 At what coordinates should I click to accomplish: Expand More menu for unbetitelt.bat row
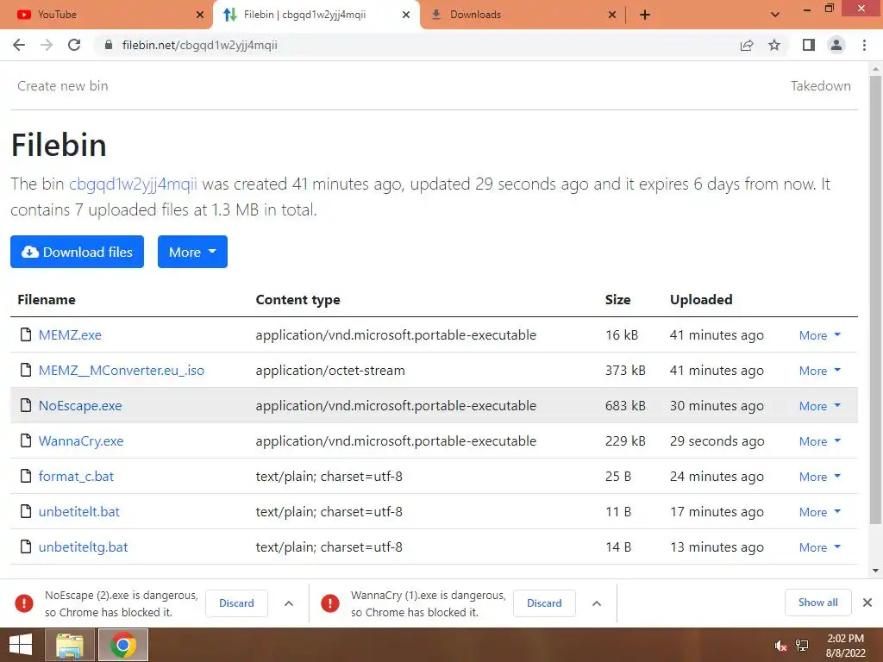[819, 512]
